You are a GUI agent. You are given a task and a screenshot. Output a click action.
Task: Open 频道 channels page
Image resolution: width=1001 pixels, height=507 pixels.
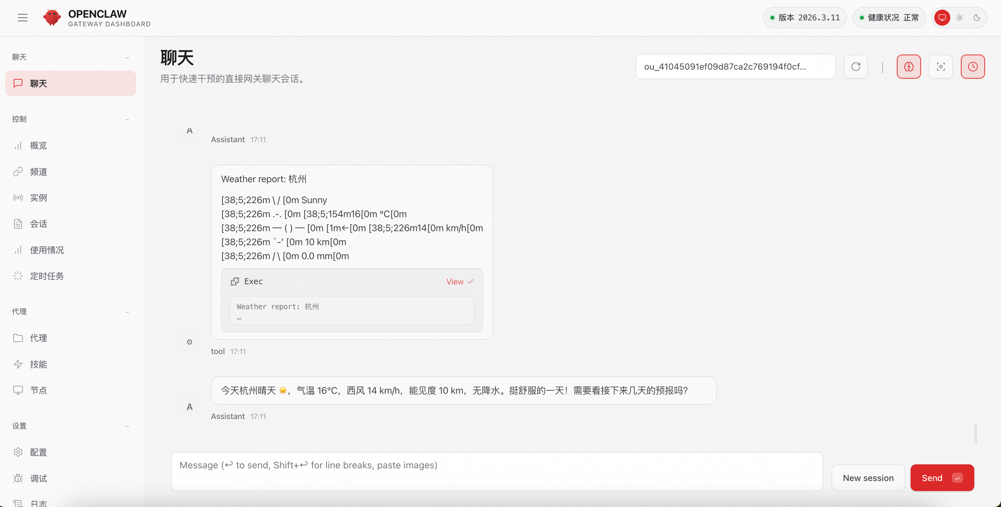(x=71, y=172)
